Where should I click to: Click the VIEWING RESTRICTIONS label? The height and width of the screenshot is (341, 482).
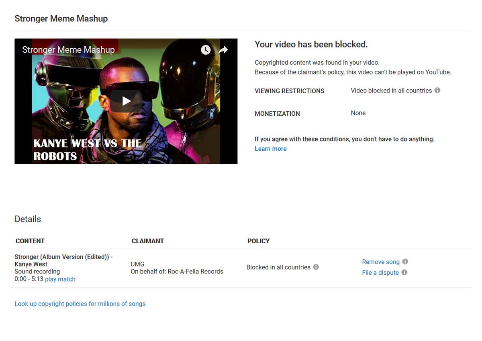289,91
